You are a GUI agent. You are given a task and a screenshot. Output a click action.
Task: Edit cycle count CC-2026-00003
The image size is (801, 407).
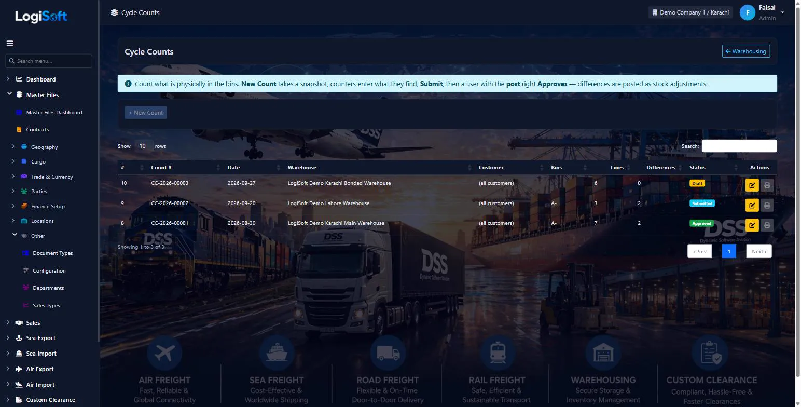752,185
